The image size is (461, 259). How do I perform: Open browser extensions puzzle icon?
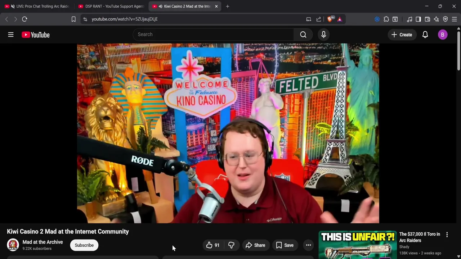click(386, 19)
